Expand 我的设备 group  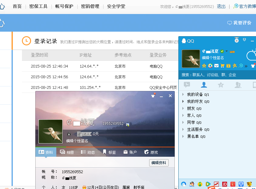pyautogui.click(x=183, y=94)
